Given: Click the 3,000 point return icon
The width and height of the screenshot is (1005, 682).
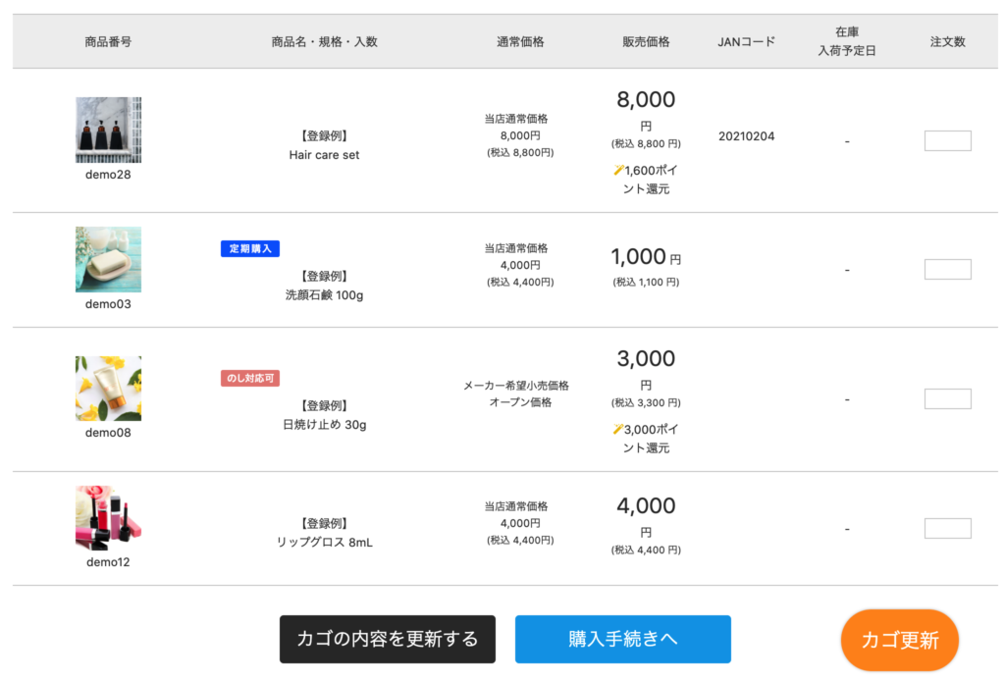Looking at the screenshot, I should (x=618, y=429).
